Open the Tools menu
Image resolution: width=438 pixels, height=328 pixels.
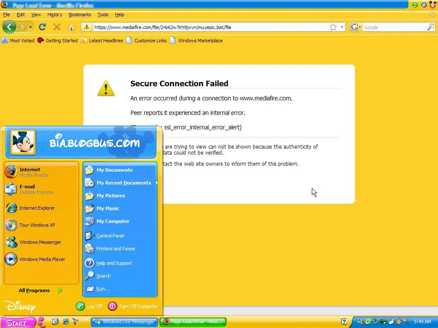pos(103,15)
